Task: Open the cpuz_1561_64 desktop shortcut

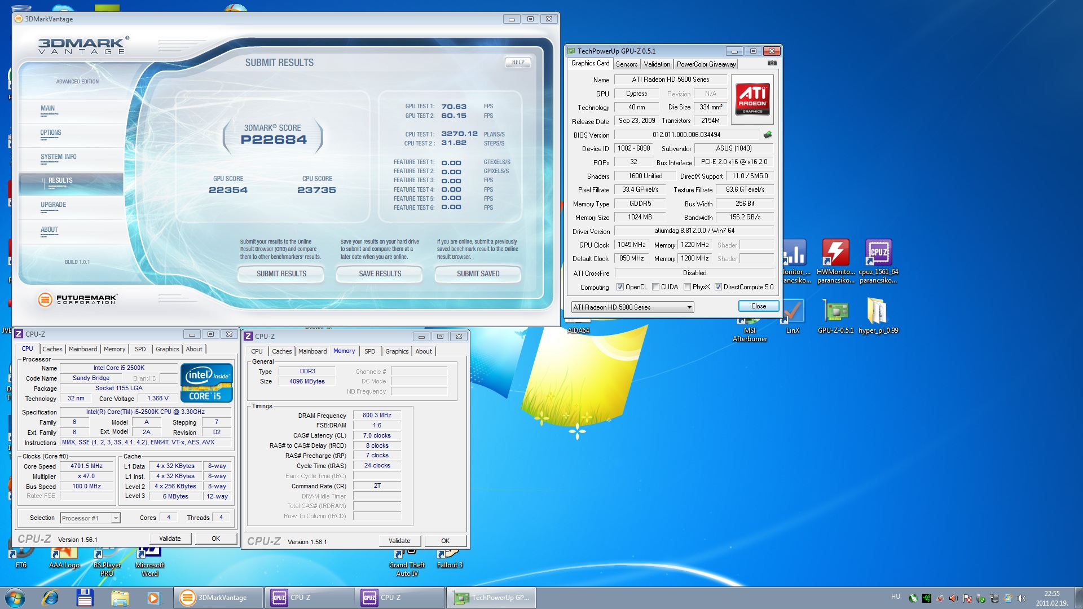Action: [878, 253]
